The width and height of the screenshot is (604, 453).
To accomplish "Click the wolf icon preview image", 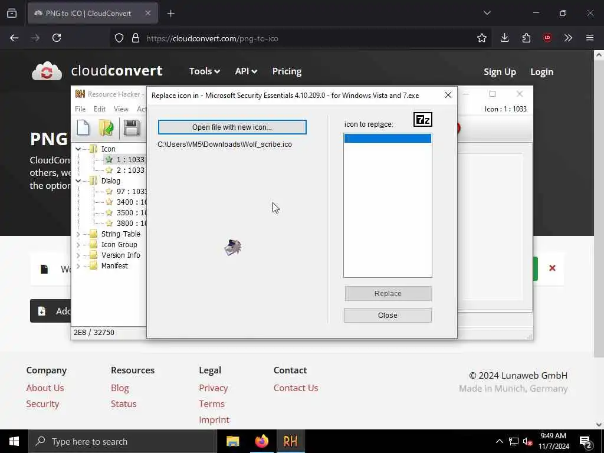I will [x=233, y=247].
